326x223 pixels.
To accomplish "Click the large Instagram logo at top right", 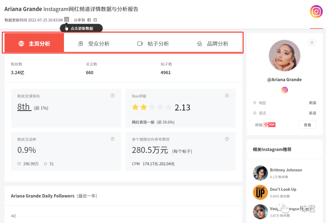I will (x=316, y=11).
